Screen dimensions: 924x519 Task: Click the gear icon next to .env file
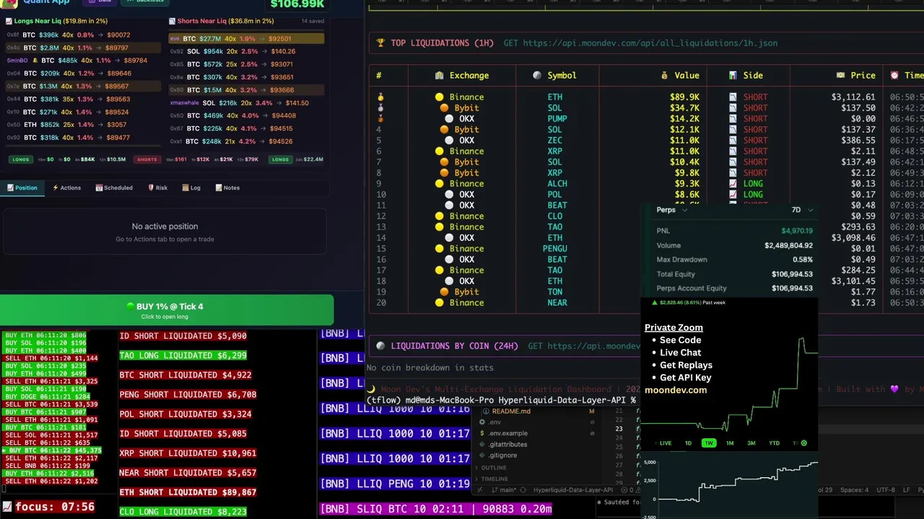pos(482,422)
